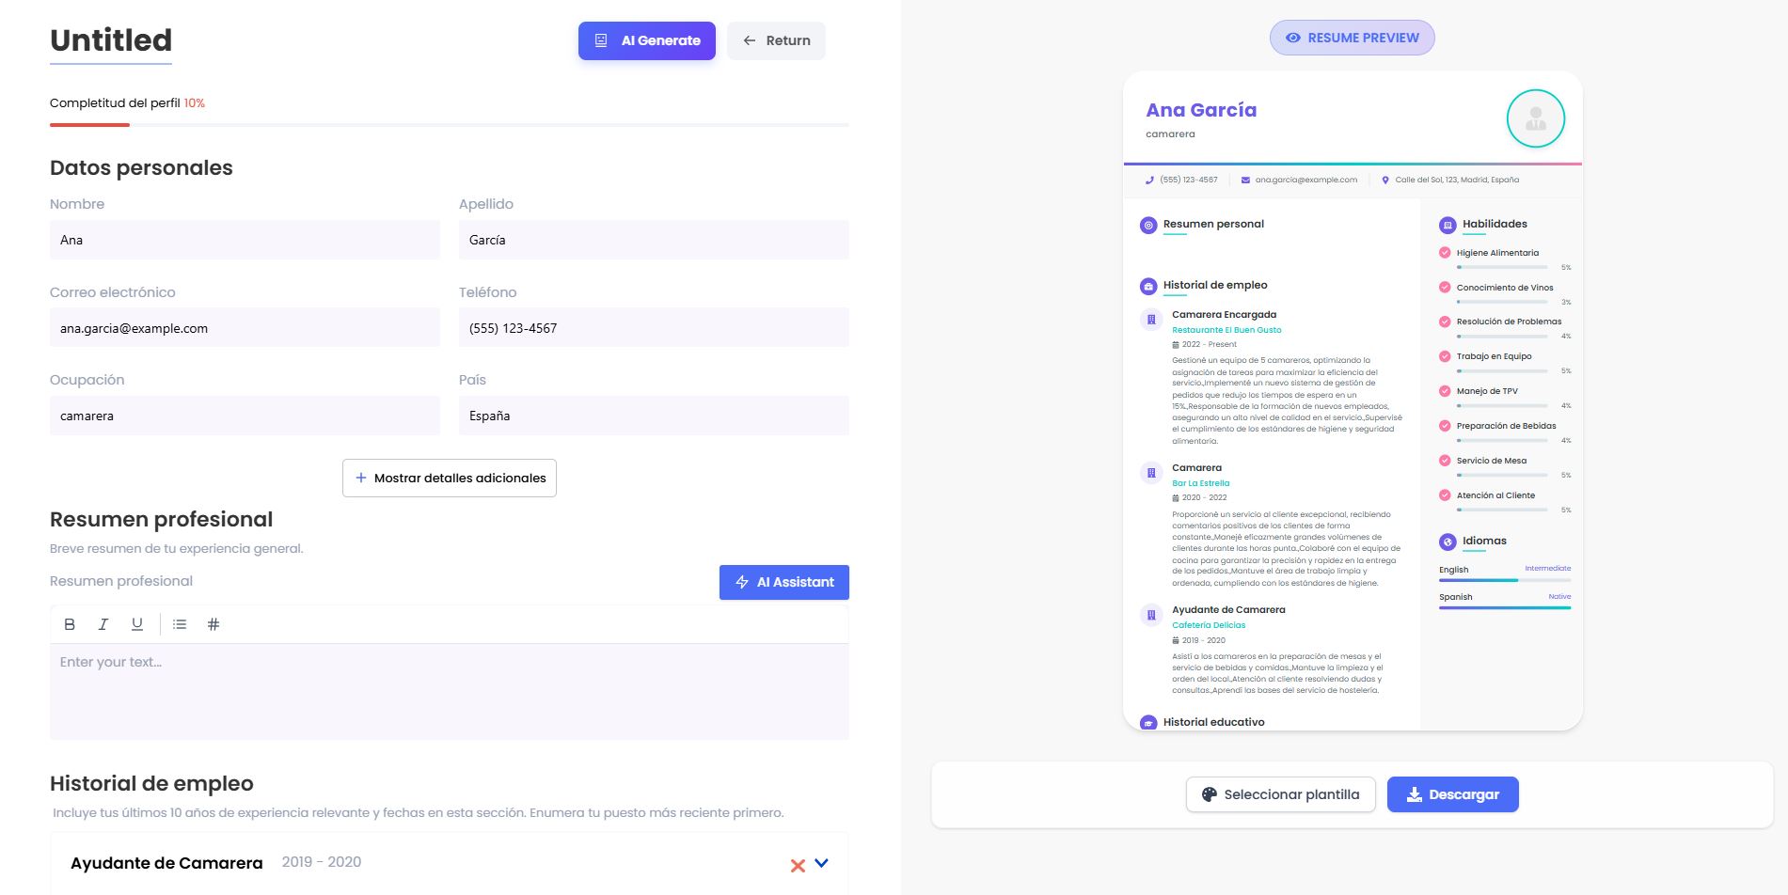Download the resume with Descargar
Viewport: 1788px width, 895px height.
click(1452, 794)
